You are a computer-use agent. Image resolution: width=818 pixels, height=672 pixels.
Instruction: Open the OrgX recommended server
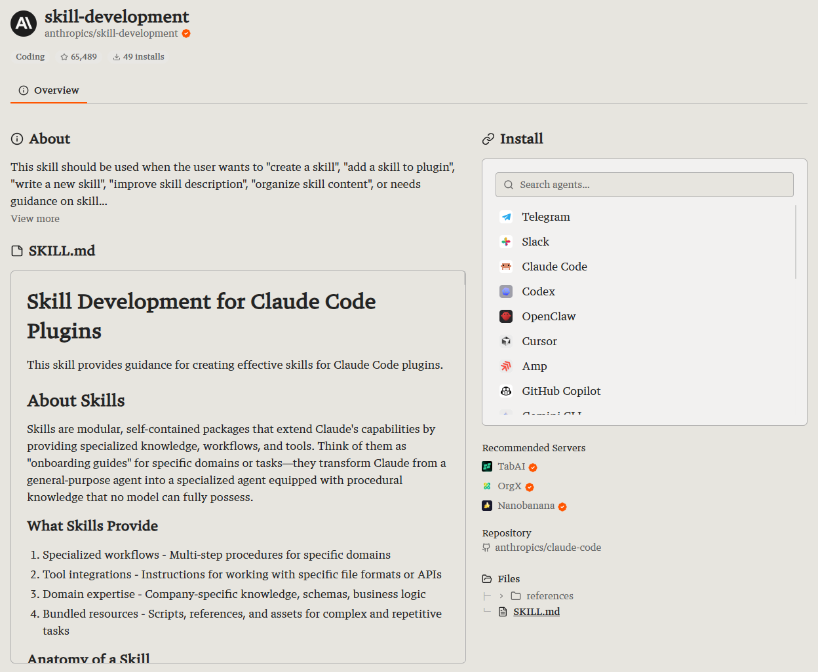pyautogui.click(x=509, y=486)
